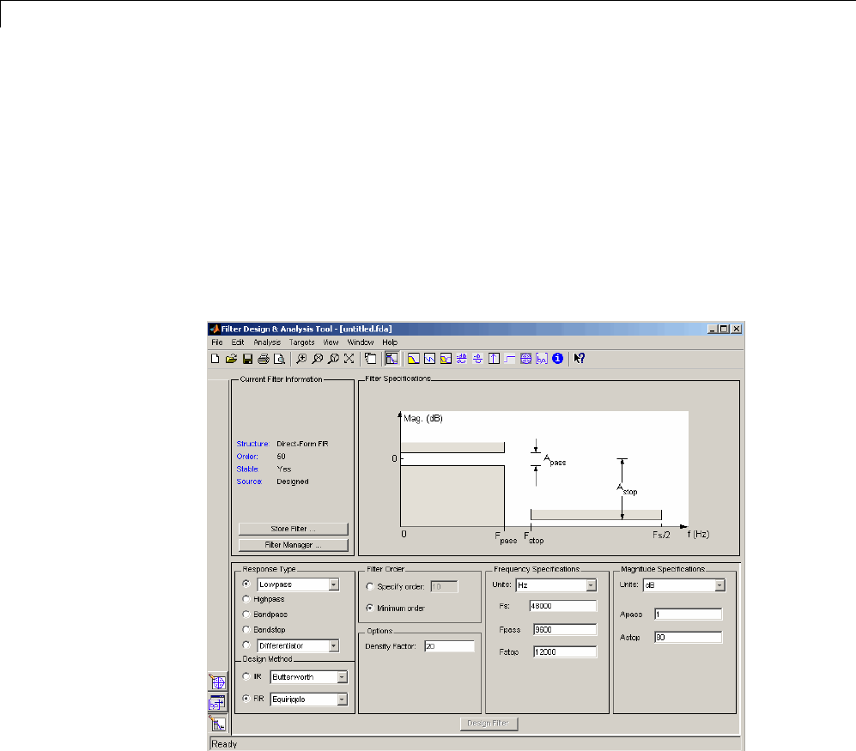Open the frequency Units Hz dropdown
This screenshot has height=751, width=856.
point(592,585)
